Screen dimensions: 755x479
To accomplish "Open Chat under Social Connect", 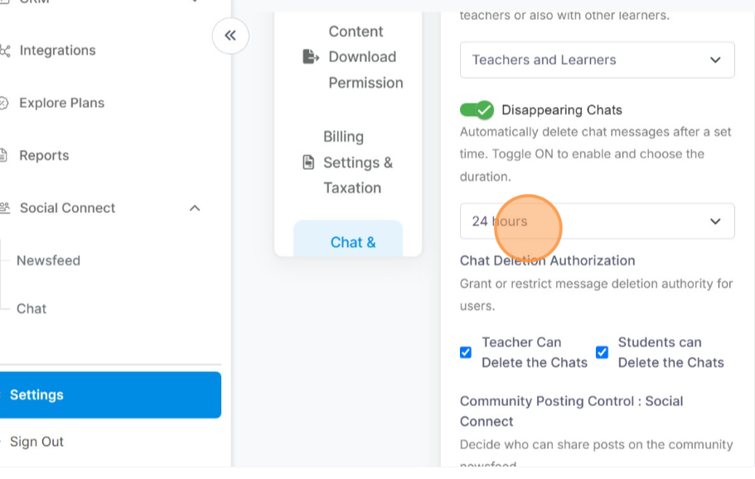I will pos(31,308).
